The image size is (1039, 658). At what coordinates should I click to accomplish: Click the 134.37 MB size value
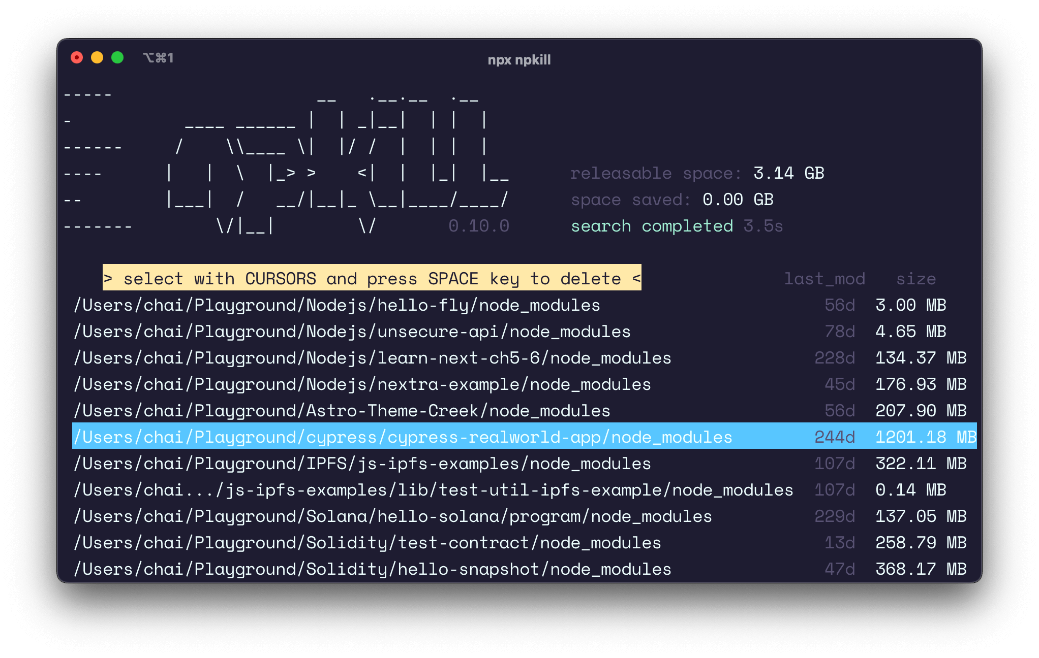point(921,358)
